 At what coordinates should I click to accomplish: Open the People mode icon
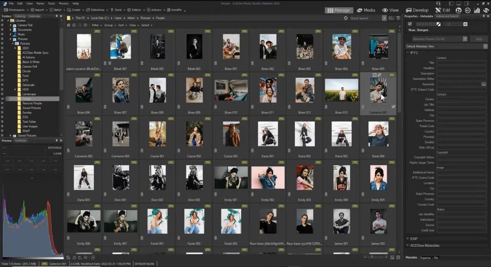coord(458,10)
